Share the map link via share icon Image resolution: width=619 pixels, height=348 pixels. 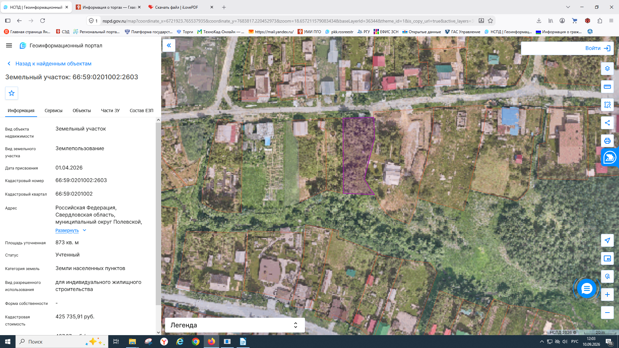607,123
